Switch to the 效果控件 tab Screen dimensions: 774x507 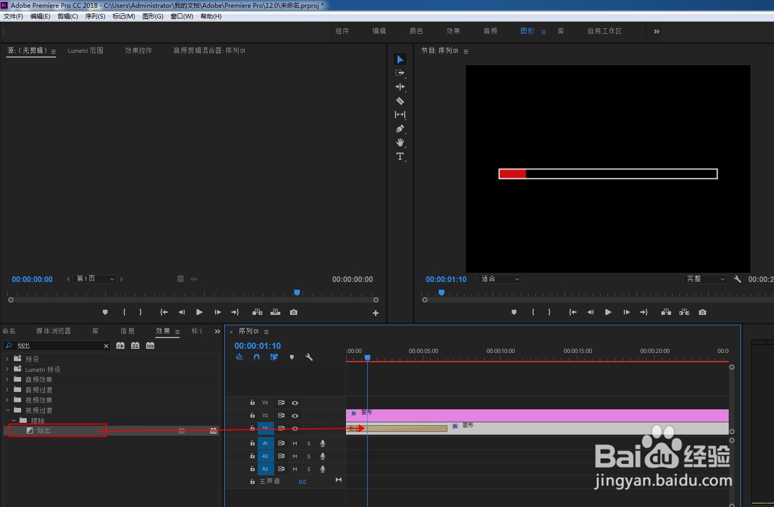(139, 50)
